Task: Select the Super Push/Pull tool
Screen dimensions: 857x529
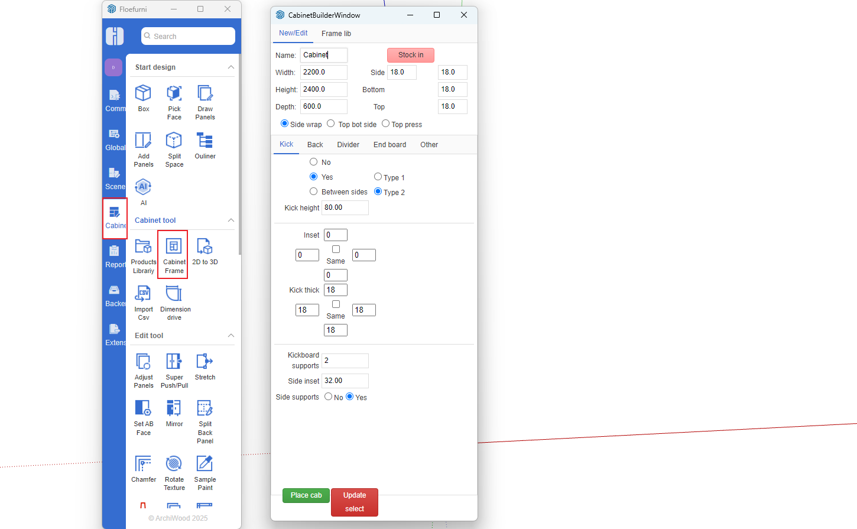Action: tap(174, 362)
